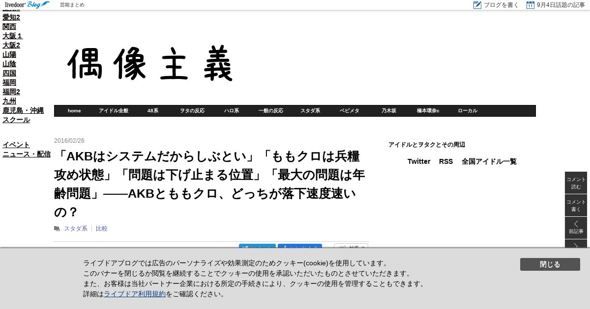This screenshot has width=590, height=309.
Task: Click the コメント書く side button
Action: click(576, 206)
